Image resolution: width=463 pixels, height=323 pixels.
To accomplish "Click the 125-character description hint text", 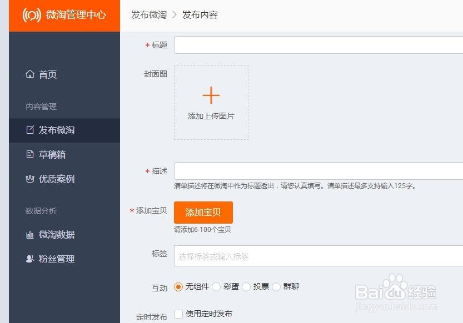I will (x=295, y=186).
